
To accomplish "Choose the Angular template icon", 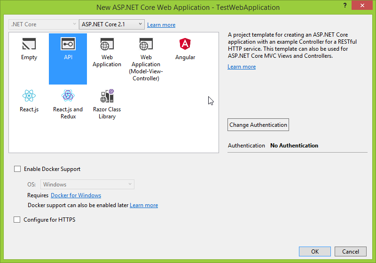I will tap(185, 44).
